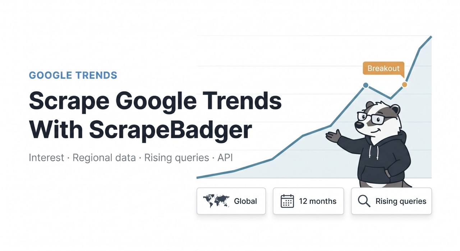Click the orange Breakout label
Viewport: 460px width, 251px height.
point(383,68)
